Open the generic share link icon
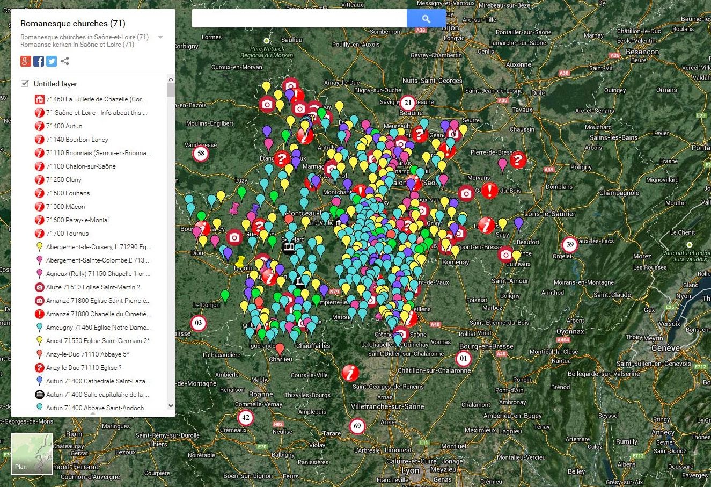 (64, 61)
